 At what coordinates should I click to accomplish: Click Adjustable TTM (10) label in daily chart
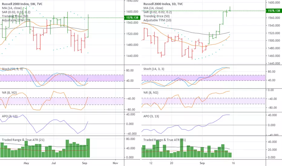157,20
